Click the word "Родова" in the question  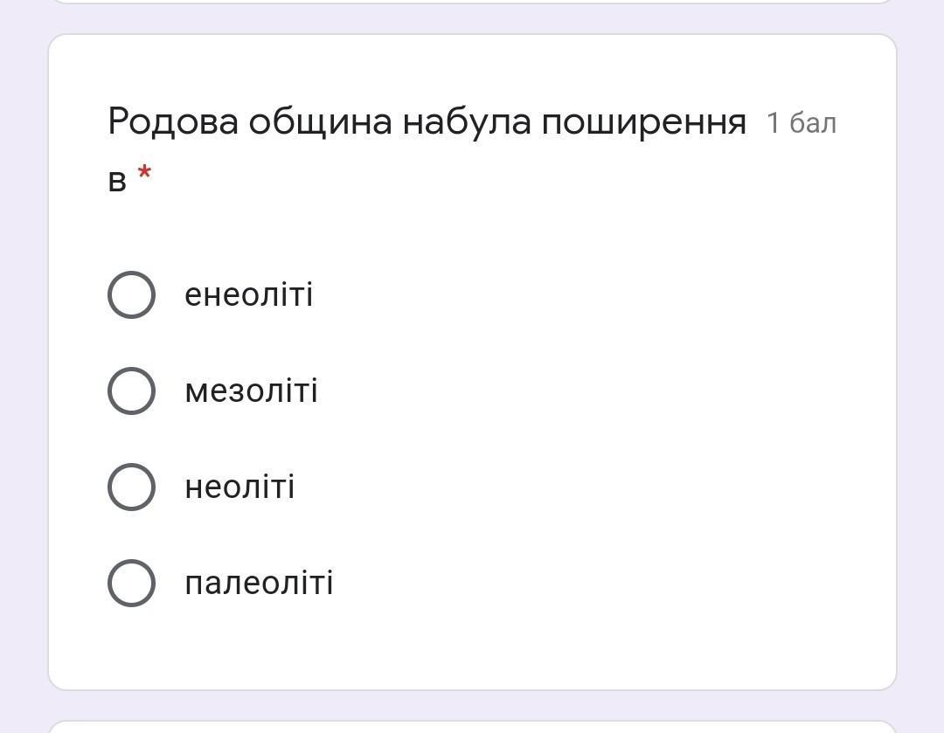point(172,121)
